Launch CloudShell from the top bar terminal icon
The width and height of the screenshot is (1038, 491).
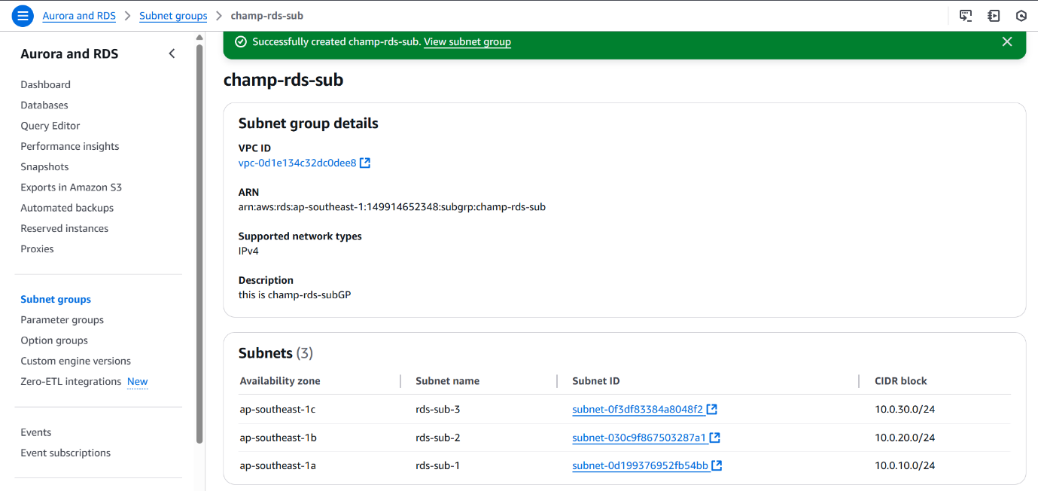(x=966, y=16)
